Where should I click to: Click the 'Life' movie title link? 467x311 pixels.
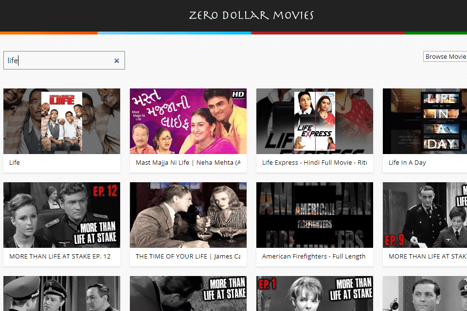coord(15,163)
